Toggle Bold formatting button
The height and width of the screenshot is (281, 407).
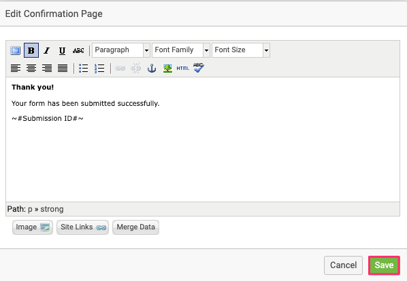(31, 50)
